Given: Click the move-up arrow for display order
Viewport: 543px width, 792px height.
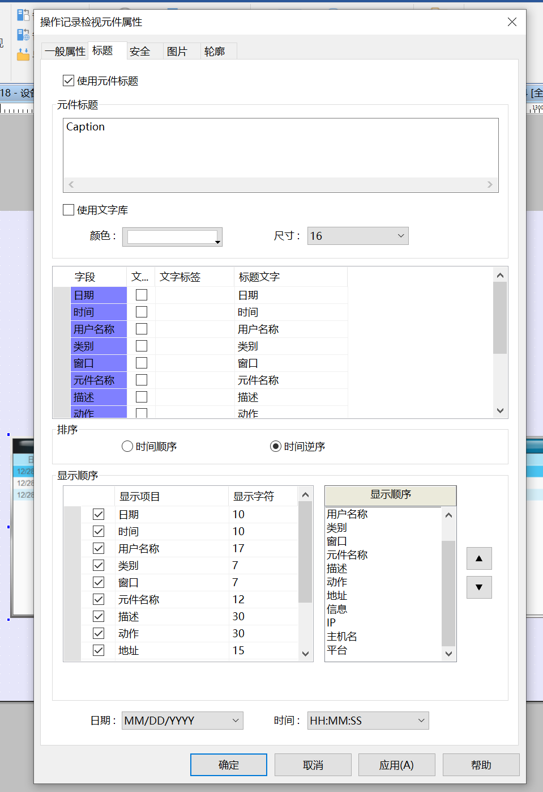Looking at the screenshot, I should (x=479, y=558).
